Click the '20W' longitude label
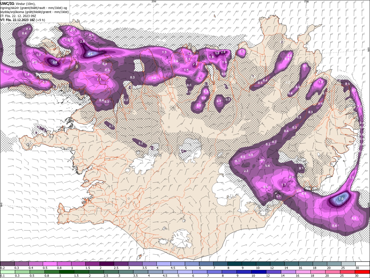The width and height of the screenshot is (370, 278). pos(154,1)
